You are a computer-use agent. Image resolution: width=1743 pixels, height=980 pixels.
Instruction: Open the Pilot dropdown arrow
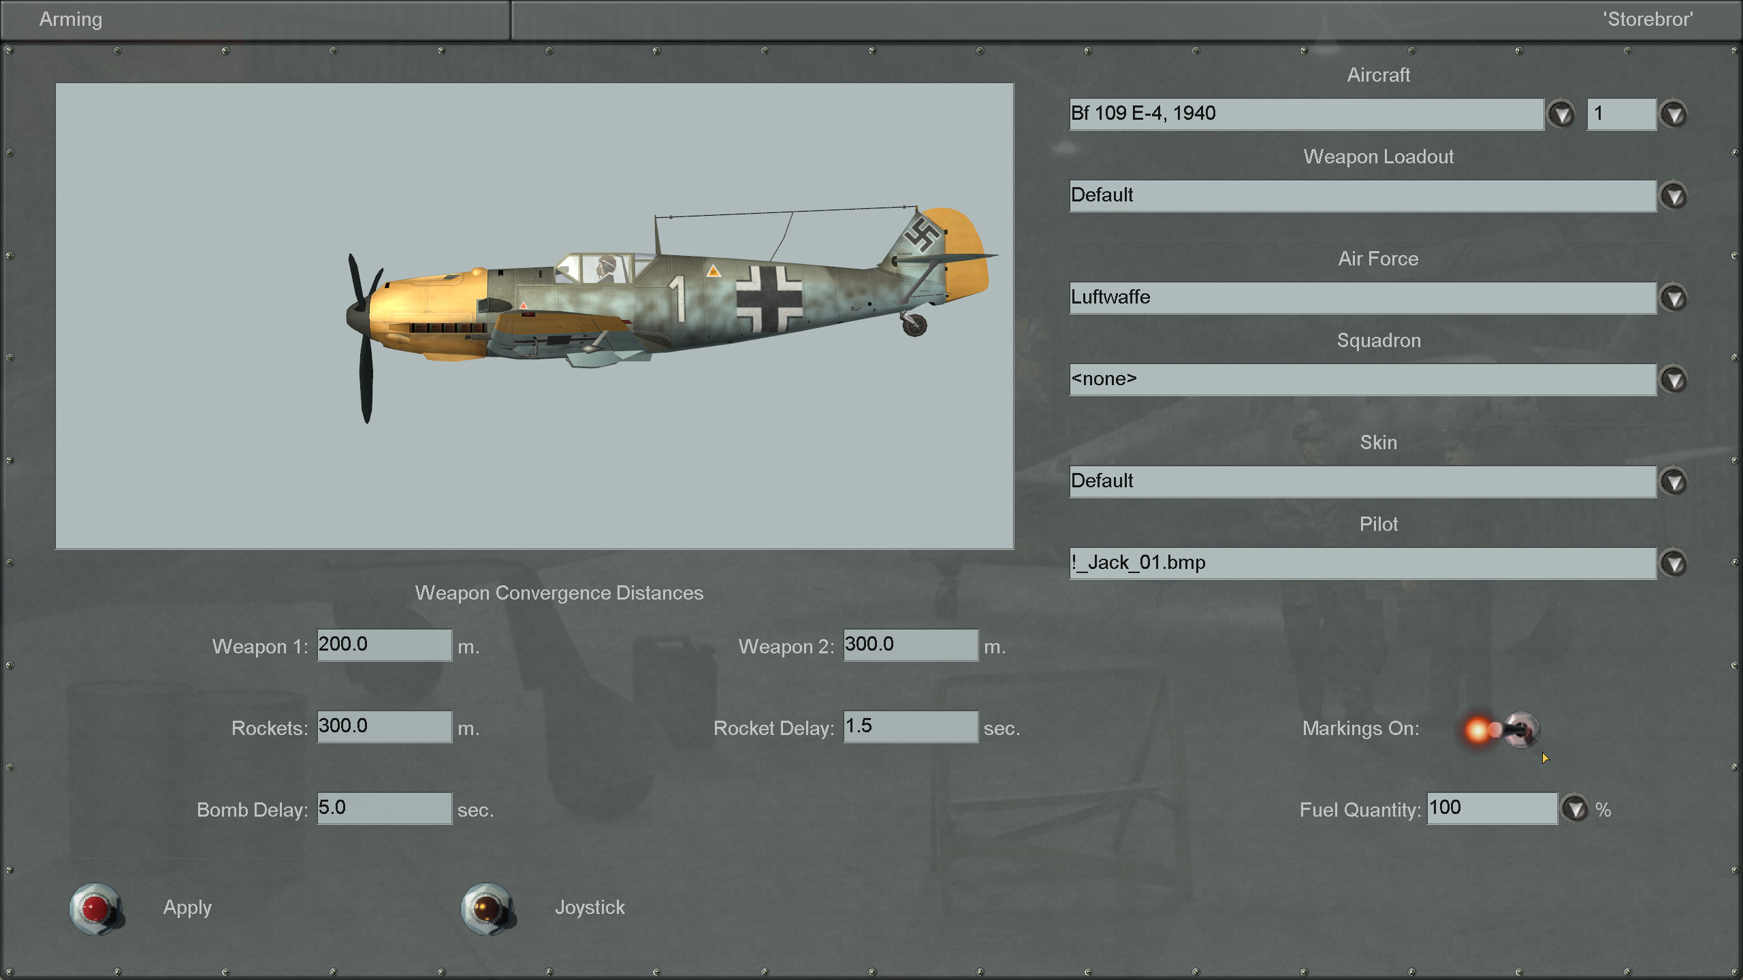1674,563
